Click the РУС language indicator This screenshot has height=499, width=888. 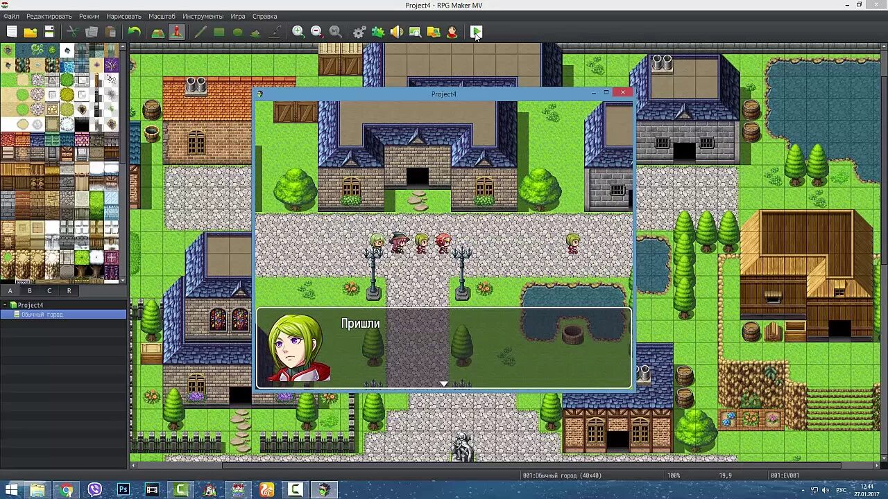(841, 490)
